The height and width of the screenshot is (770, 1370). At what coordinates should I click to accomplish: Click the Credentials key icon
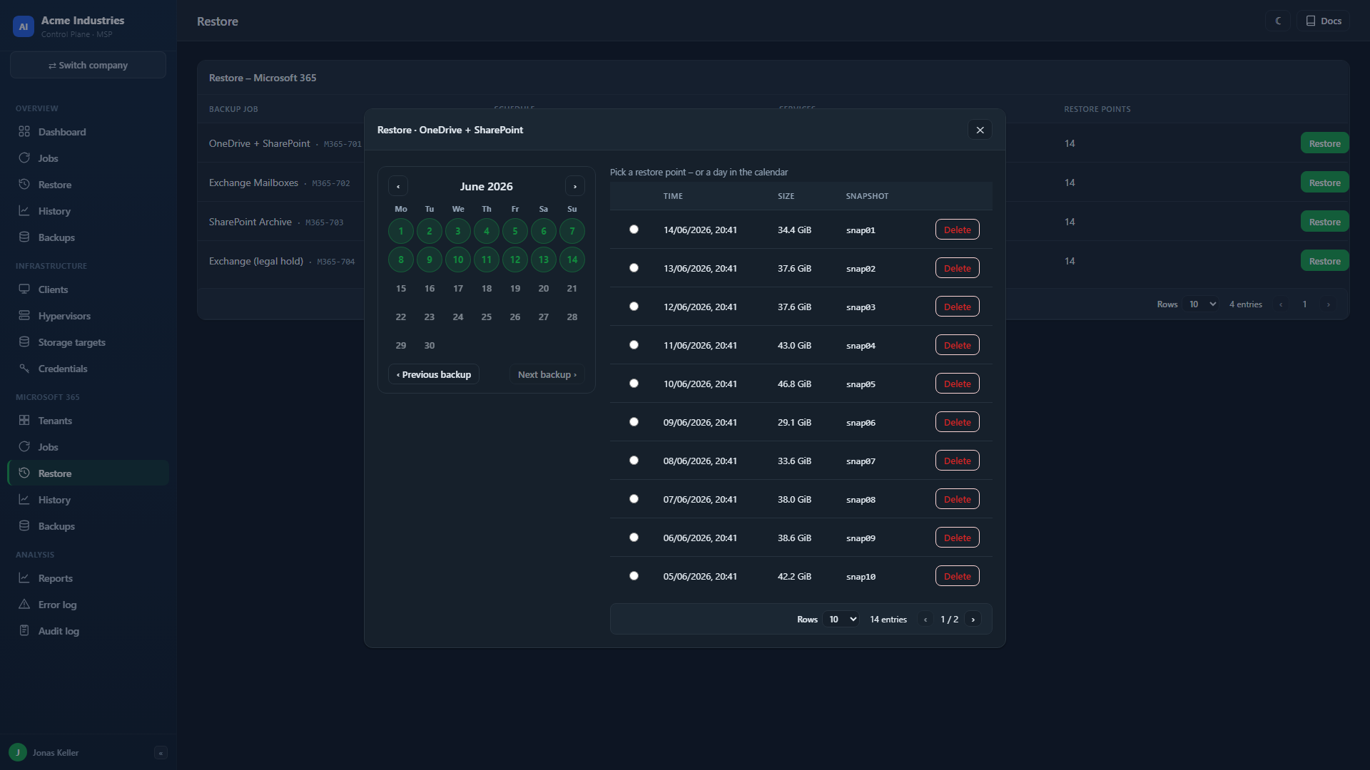pyautogui.click(x=24, y=369)
